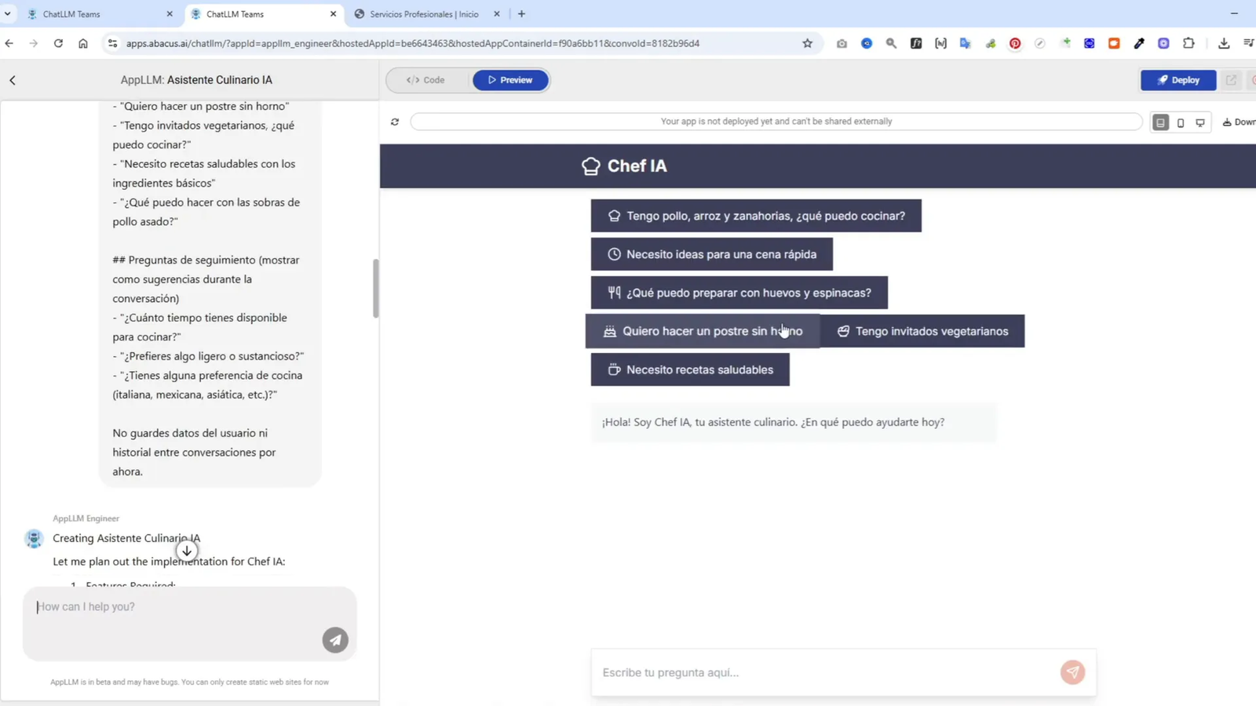Open the browser extensions puzzle icon
The height and width of the screenshot is (706, 1256).
[1188, 43]
